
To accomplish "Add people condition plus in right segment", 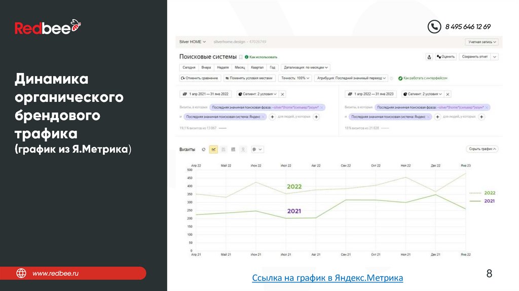I will 481,117.
